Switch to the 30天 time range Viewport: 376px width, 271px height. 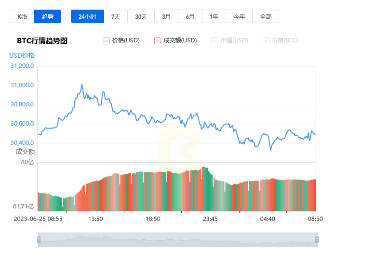[141, 16]
